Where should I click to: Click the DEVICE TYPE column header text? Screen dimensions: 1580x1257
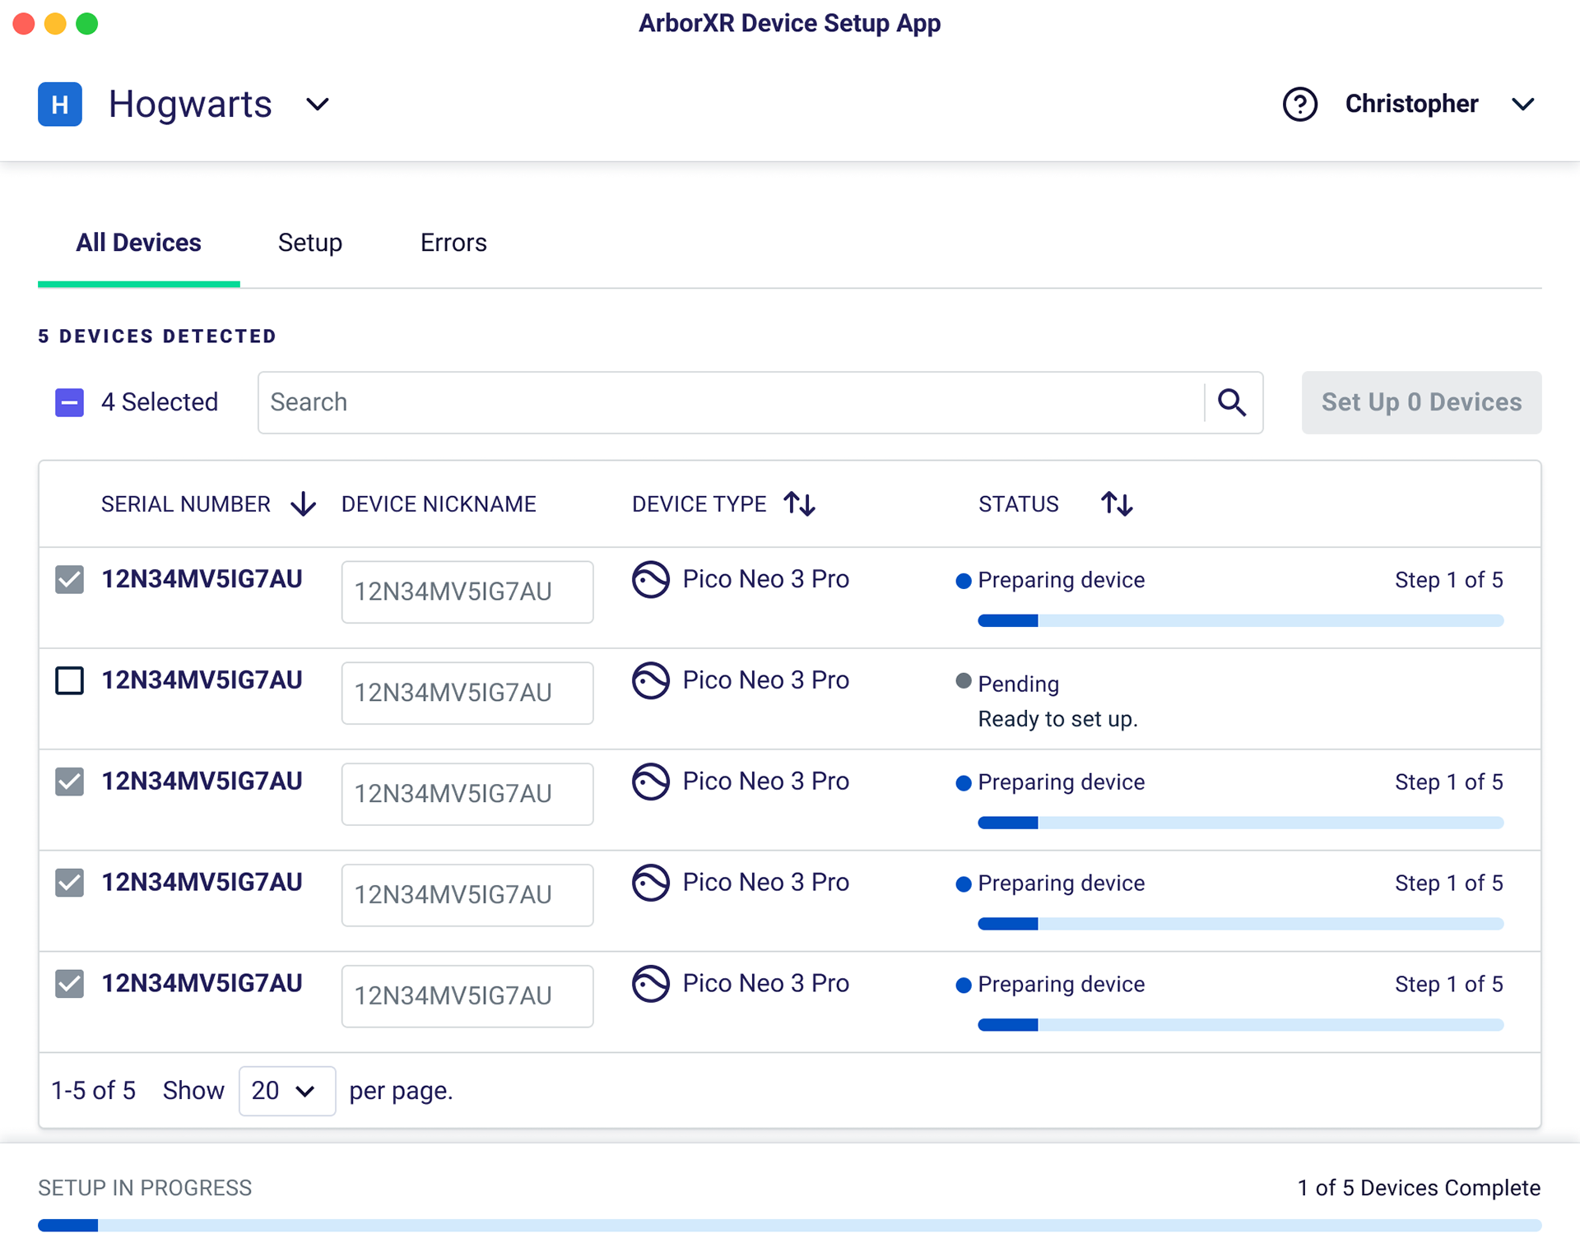[699, 504]
